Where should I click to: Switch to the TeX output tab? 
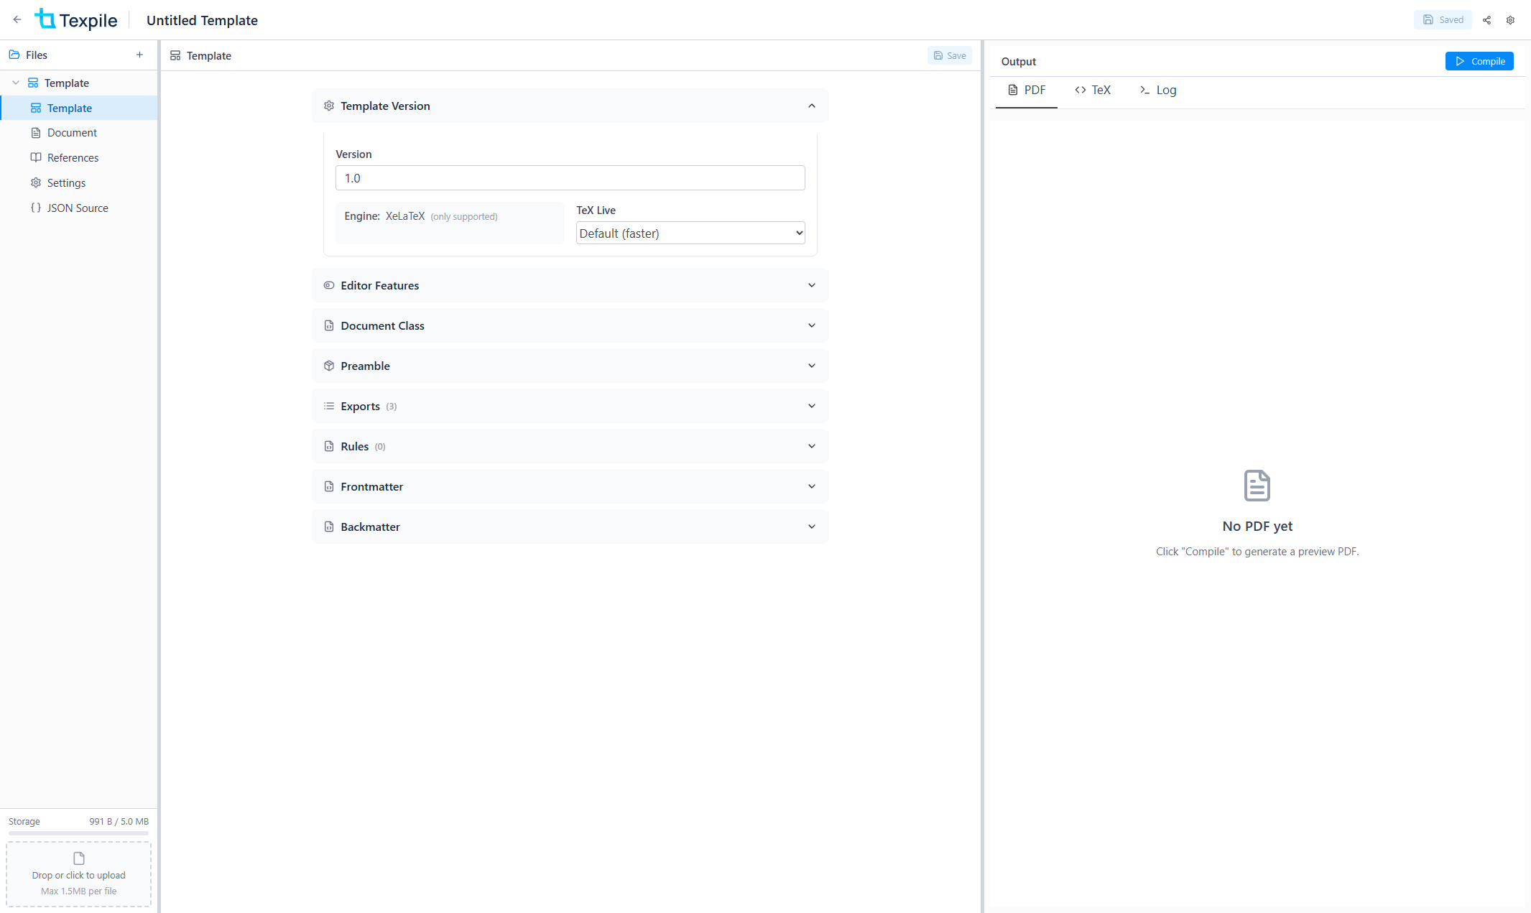[1093, 90]
